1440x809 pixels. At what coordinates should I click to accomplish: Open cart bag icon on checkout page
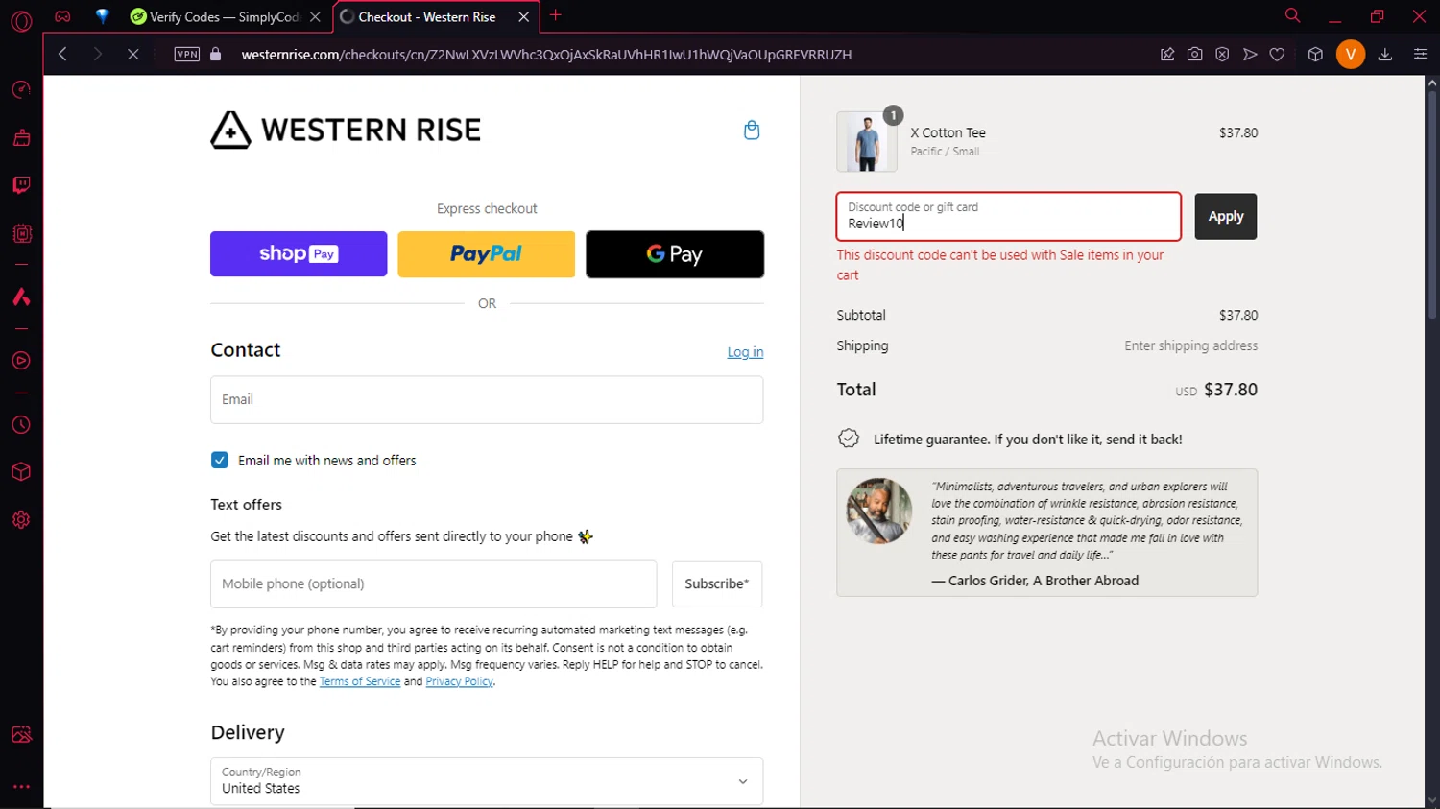[752, 130]
